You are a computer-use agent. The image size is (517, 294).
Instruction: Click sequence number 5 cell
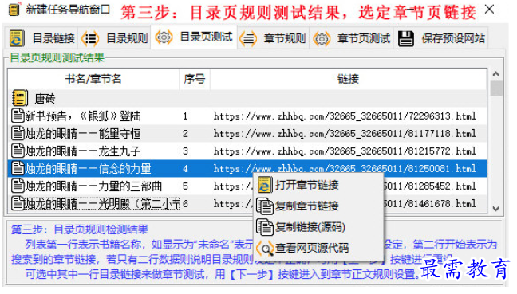pyautogui.click(x=185, y=186)
